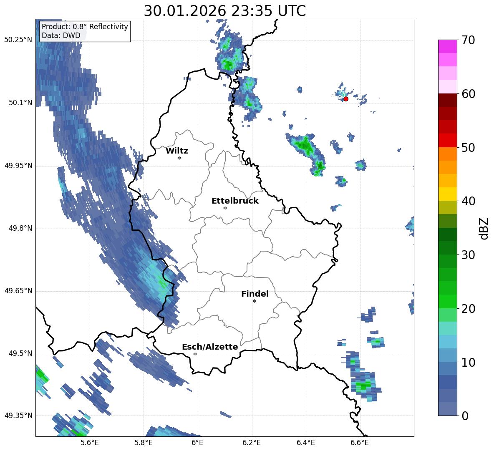Click the 6.6°E longitude label
Viewport: 494px width, 451px height.
click(x=360, y=443)
